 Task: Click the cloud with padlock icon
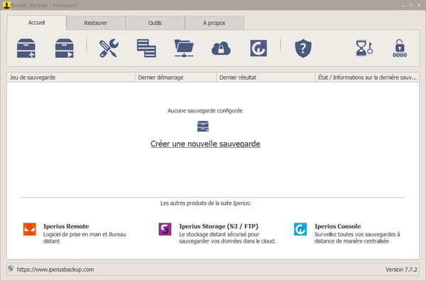click(221, 48)
